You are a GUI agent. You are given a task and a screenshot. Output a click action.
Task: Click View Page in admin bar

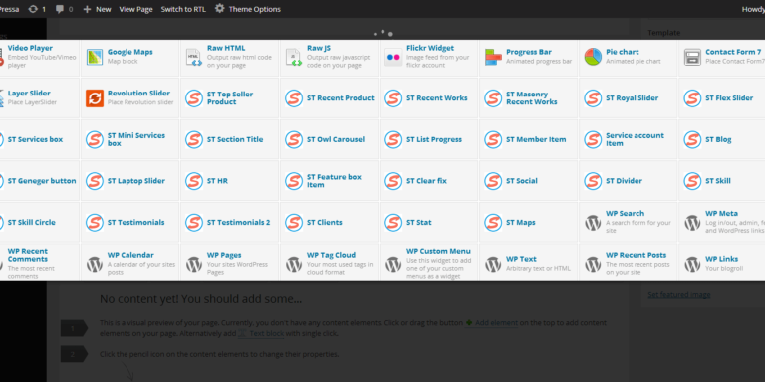(135, 9)
